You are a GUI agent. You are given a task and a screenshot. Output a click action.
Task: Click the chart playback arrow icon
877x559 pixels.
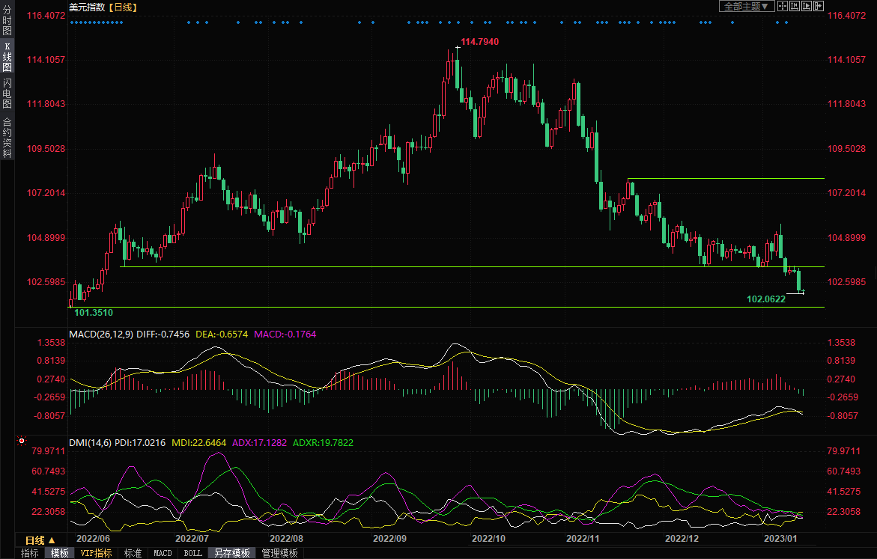tap(806, 7)
